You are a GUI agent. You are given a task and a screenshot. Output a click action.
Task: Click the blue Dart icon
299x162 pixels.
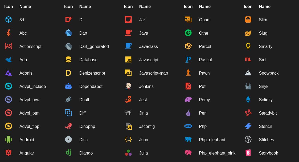(68, 33)
